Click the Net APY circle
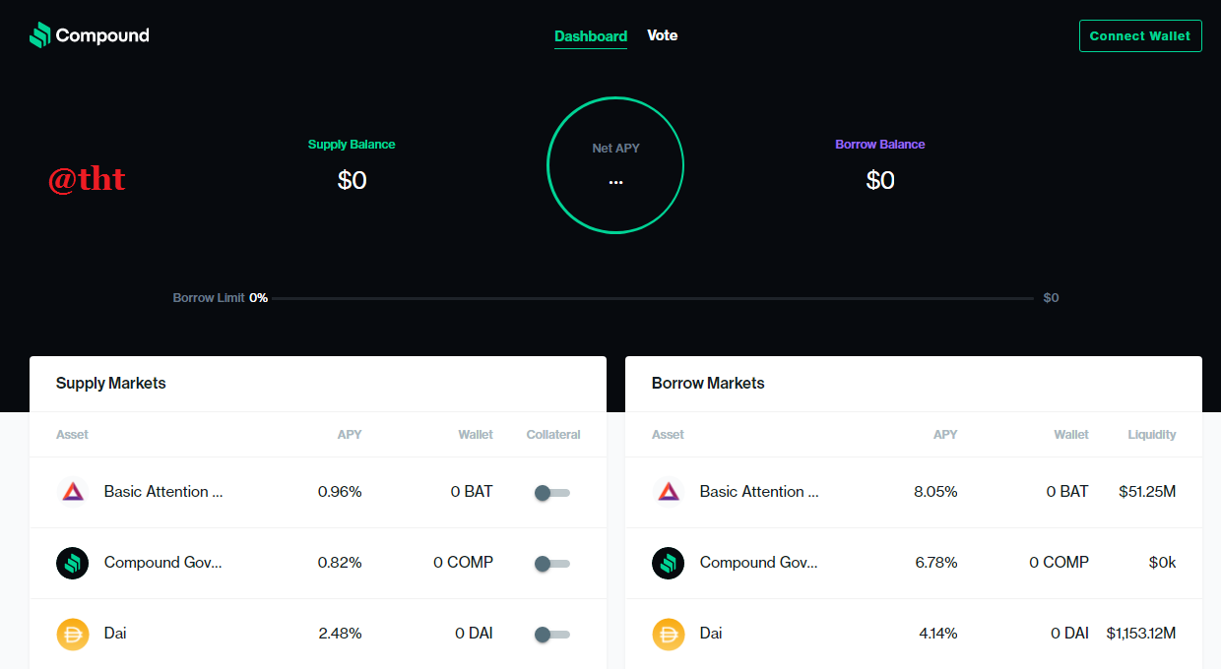The height and width of the screenshot is (669, 1221). [615, 165]
